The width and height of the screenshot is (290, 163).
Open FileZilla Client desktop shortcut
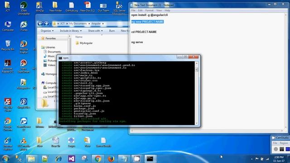click(x=8, y=105)
